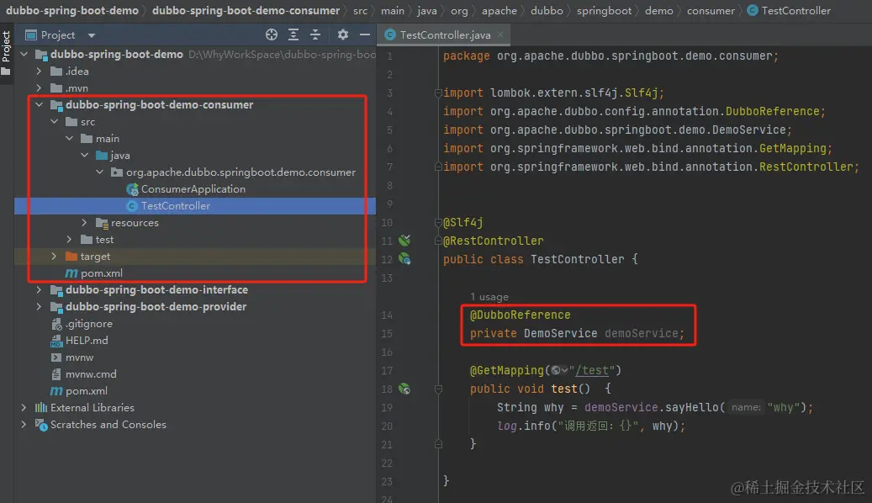The height and width of the screenshot is (503, 872).
Task: Click the apache breadcrumb
Action: coord(499,11)
